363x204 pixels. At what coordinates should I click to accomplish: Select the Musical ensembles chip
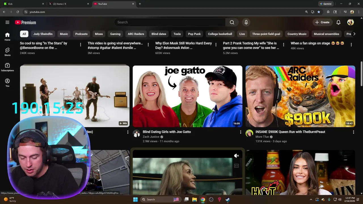pyautogui.click(x=326, y=34)
